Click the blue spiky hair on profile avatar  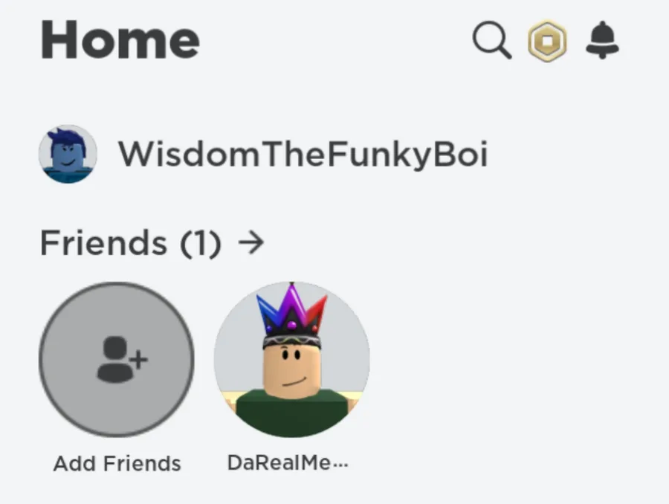pyautogui.click(x=67, y=138)
